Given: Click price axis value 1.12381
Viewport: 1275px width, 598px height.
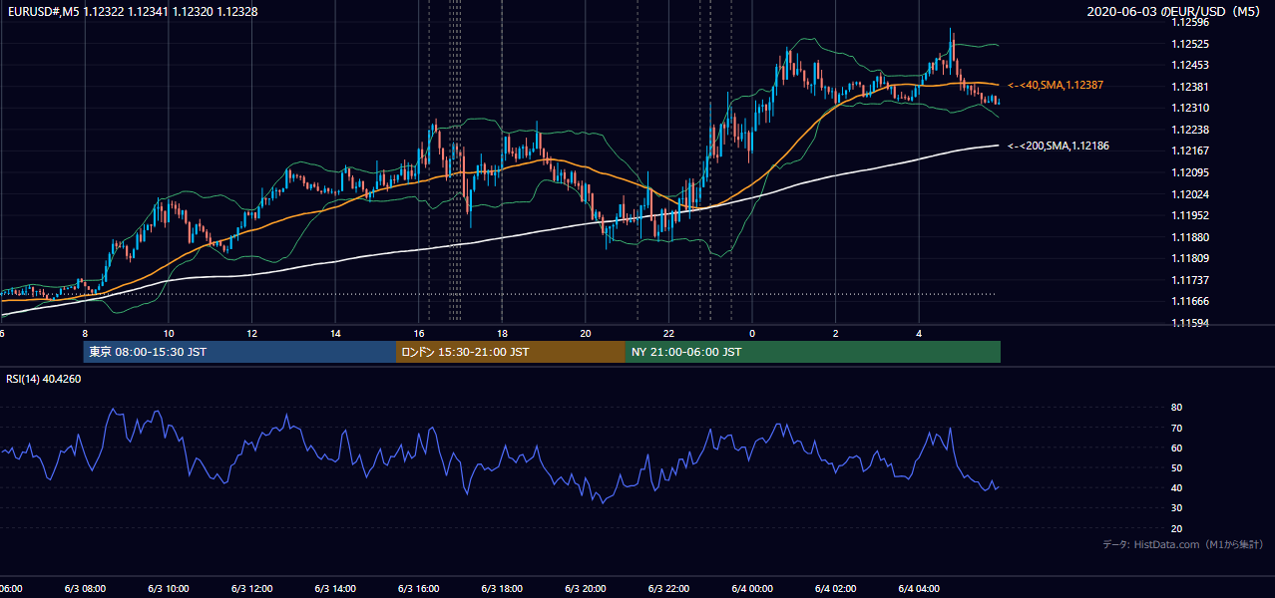Looking at the screenshot, I should 1191,87.
